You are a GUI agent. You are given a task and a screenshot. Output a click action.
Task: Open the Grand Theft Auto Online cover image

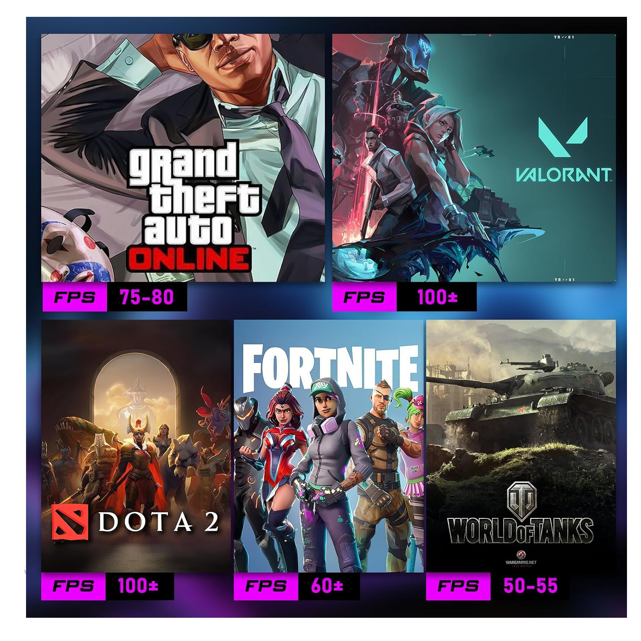tap(183, 157)
